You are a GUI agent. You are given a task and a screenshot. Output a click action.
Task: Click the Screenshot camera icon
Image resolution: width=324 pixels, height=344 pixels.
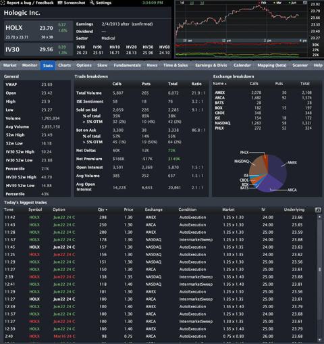point(60,3)
